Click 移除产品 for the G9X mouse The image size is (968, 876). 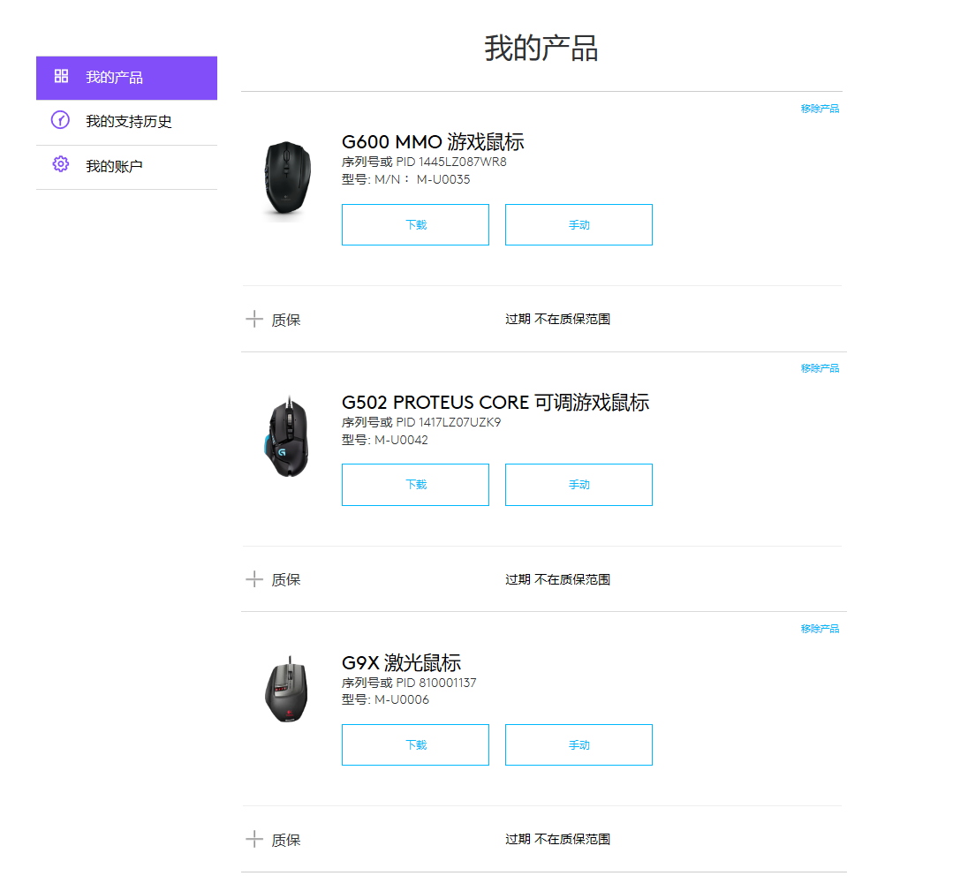818,629
